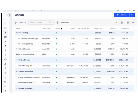Click the Client Price column header

[125, 28]
